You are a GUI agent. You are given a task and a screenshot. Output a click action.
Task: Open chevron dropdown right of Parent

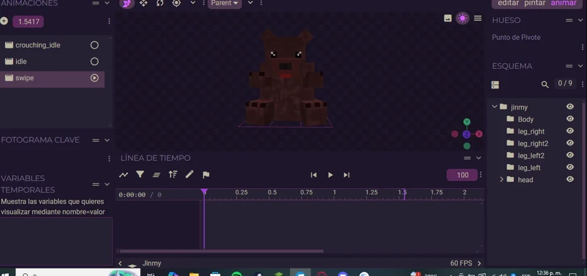pyautogui.click(x=251, y=3)
